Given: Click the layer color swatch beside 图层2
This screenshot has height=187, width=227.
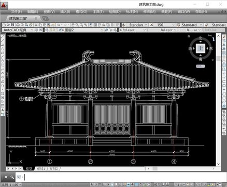Looking at the screenshot, I should [63, 30].
